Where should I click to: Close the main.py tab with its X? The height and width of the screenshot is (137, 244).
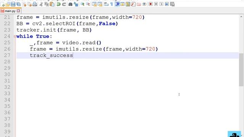point(18,11)
